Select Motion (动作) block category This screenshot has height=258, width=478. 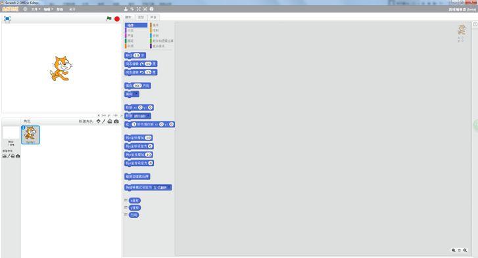click(x=136, y=25)
